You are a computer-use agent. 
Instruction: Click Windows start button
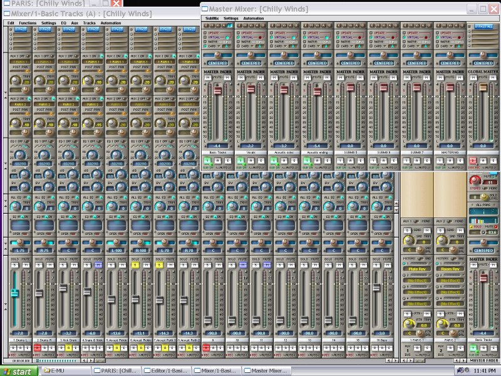tap(19, 371)
